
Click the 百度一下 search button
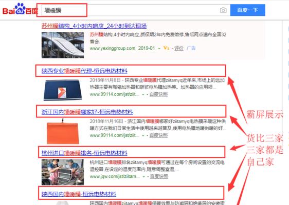(247, 10)
